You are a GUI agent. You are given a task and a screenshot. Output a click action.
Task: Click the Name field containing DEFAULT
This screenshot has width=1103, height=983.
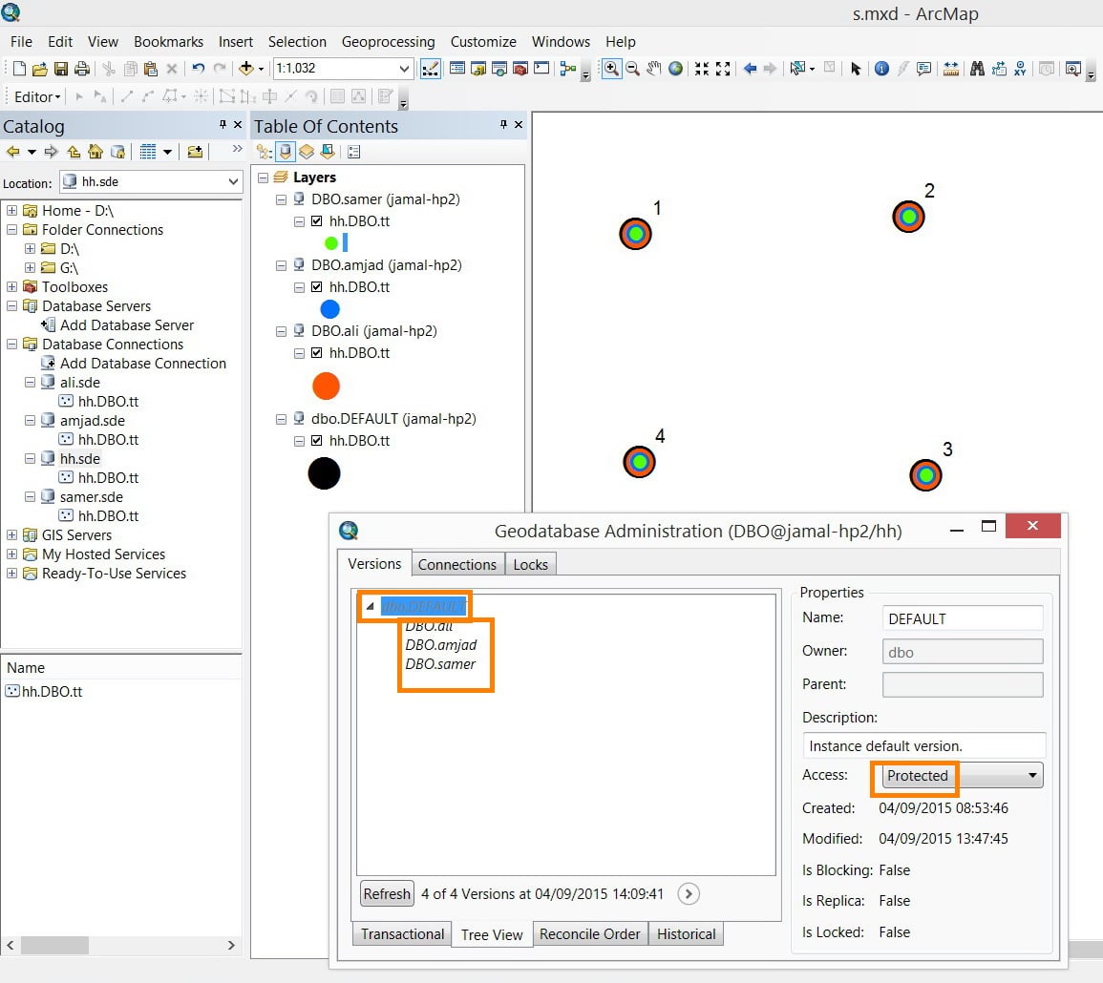click(963, 618)
